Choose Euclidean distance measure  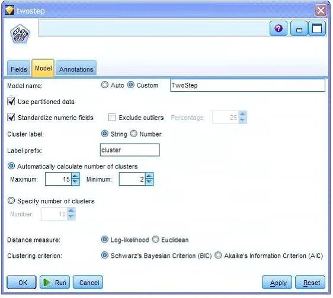pyautogui.click(x=155, y=239)
